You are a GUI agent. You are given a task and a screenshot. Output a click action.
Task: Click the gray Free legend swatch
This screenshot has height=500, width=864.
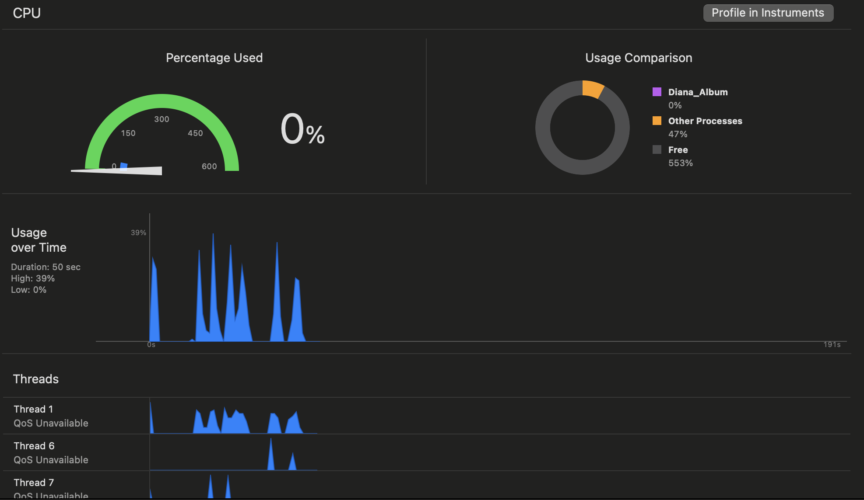pos(657,149)
